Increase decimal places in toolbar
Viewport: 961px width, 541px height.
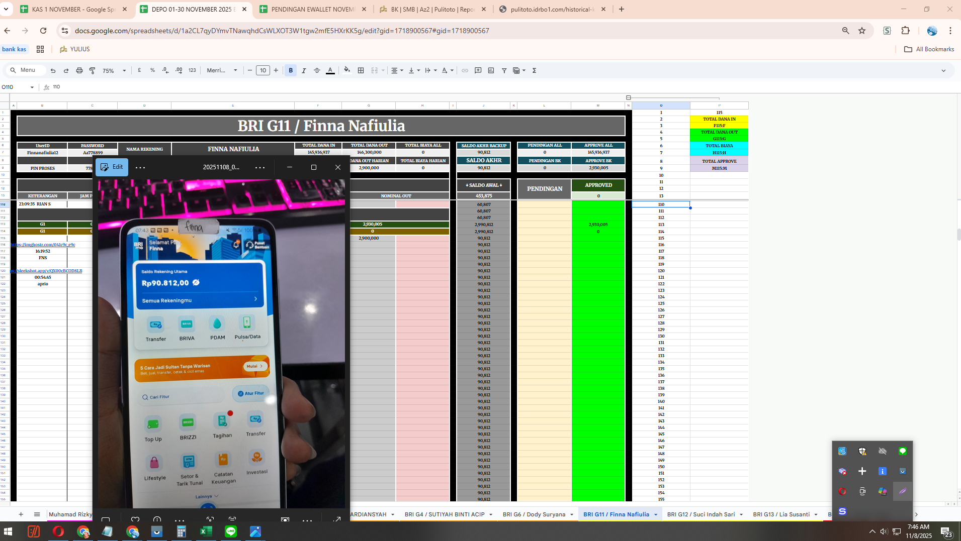click(x=179, y=70)
